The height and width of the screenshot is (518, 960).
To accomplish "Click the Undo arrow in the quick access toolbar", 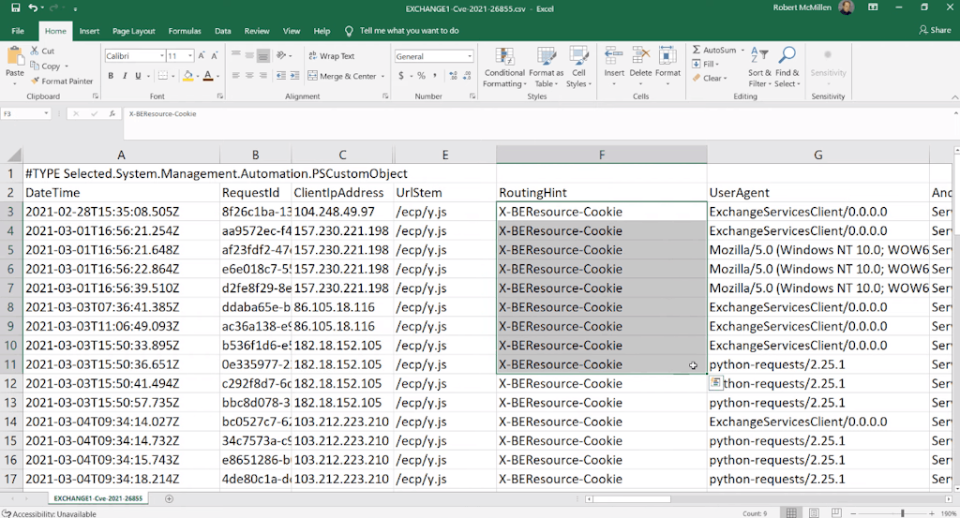I will 33,7.
